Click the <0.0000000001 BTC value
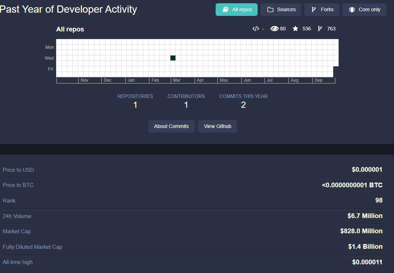This screenshot has height=273, width=394. click(x=352, y=185)
